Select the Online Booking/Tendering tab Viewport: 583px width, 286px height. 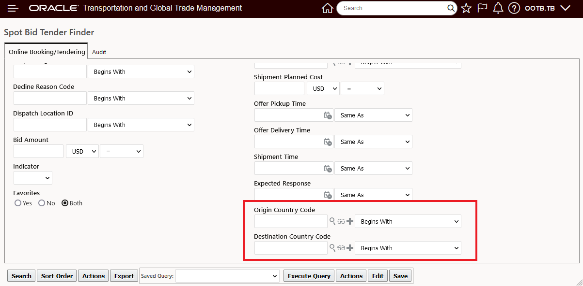coord(47,52)
